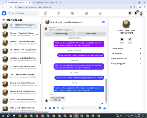147x118 pixels.
Task: Open the account profile avatar menu
Action: coord(141,13)
